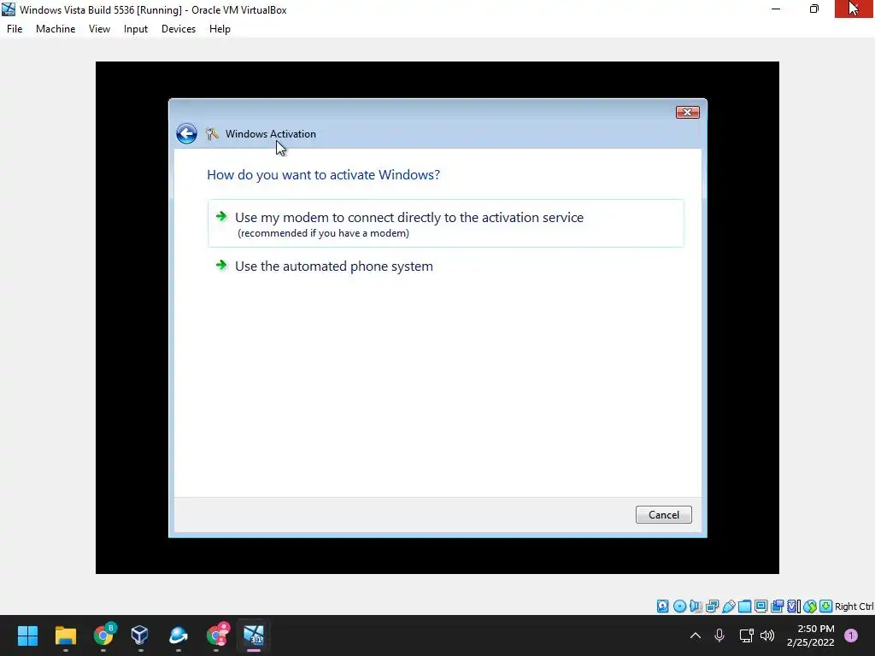Viewport: 875px width, 656px height.
Task: Open the notification center badge
Action: click(x=851, y=635)
